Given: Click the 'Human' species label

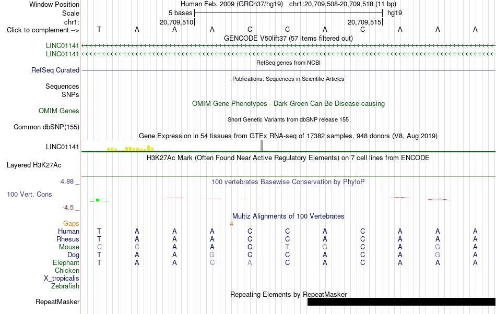Looking at the screenshot, I should (x=68, y=231).
